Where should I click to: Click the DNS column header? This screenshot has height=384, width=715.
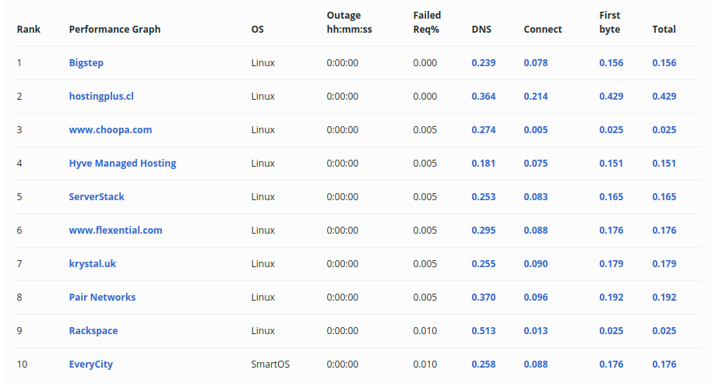[481, 29]
